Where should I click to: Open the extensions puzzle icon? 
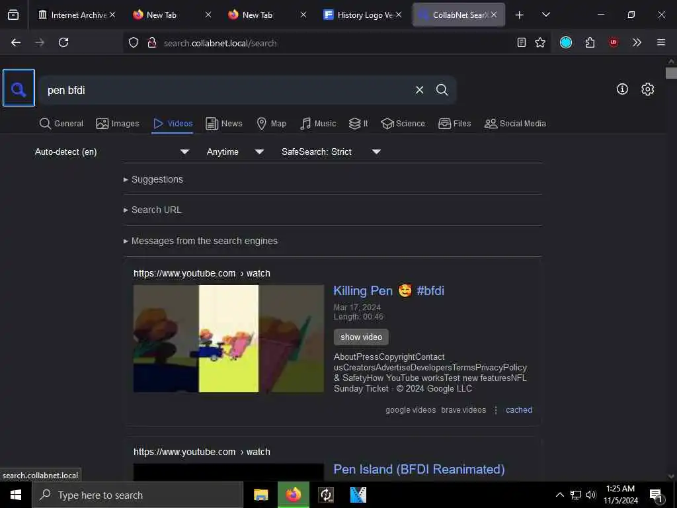tap(590, 42)
